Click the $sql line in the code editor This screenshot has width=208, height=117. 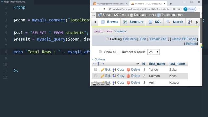pyautogui.click(x=51, y=33)
